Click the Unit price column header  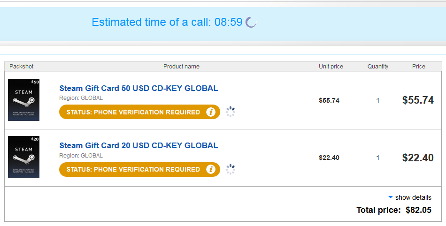point(331,67)
